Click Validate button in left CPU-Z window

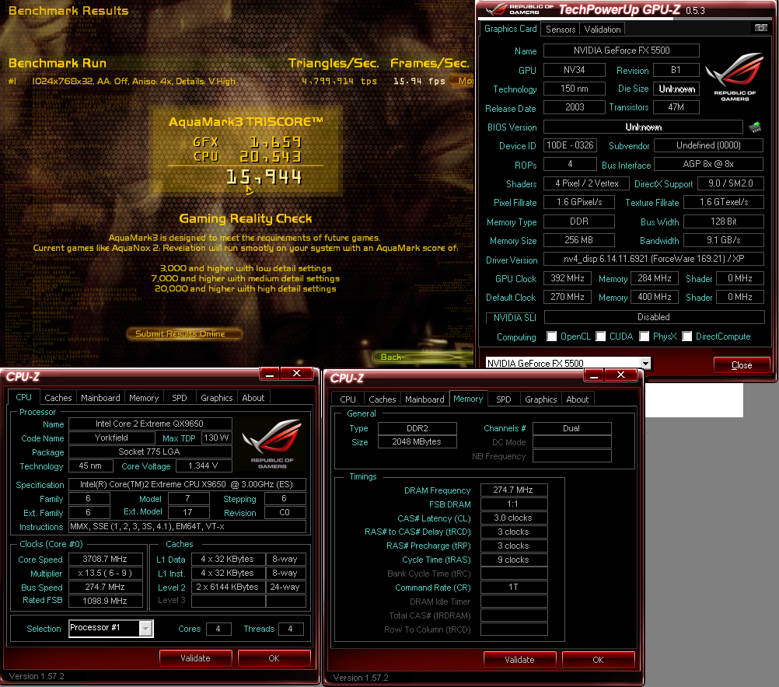pyautogui.click(x=195, y=658)
